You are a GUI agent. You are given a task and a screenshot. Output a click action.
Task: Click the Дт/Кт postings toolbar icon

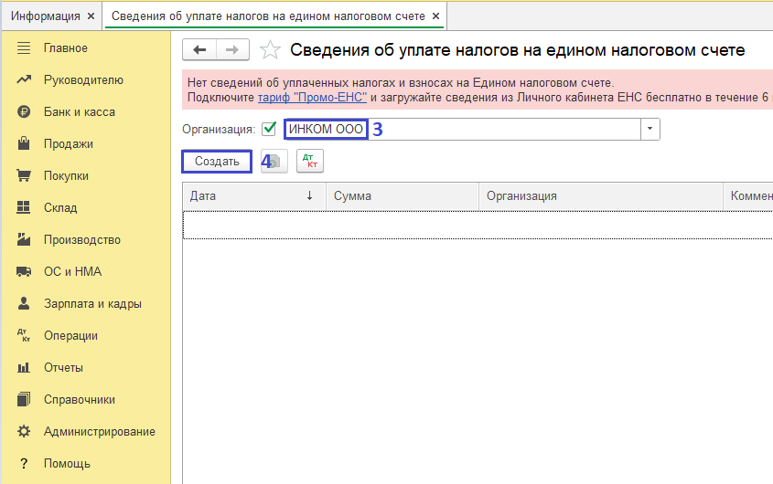(x=310, y=162)
